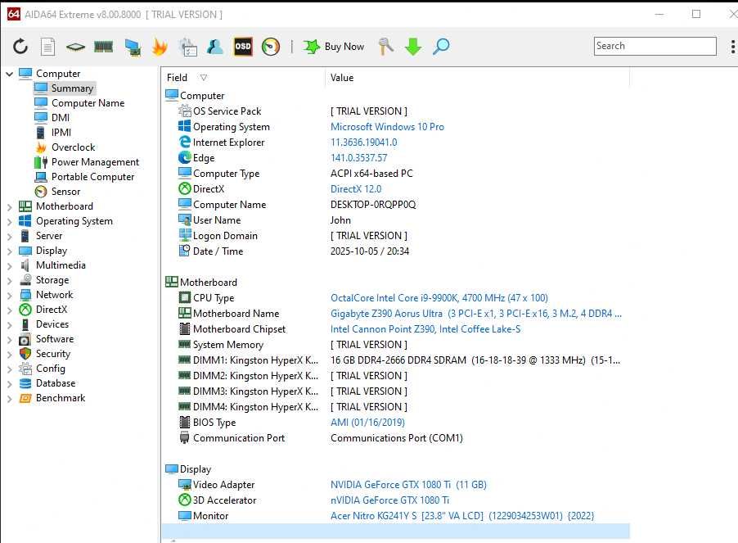Click the Buy Now button
This screenshot has width=738, height=543.
click(334, 46)
